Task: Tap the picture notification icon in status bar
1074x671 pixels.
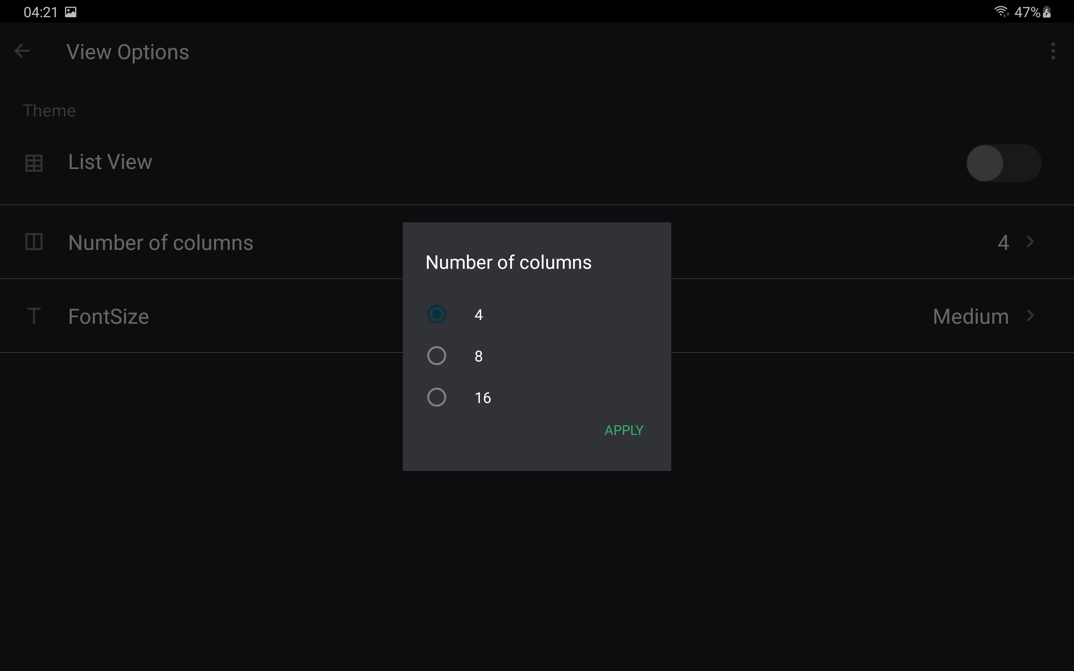Action: click(x=70, y=12)
